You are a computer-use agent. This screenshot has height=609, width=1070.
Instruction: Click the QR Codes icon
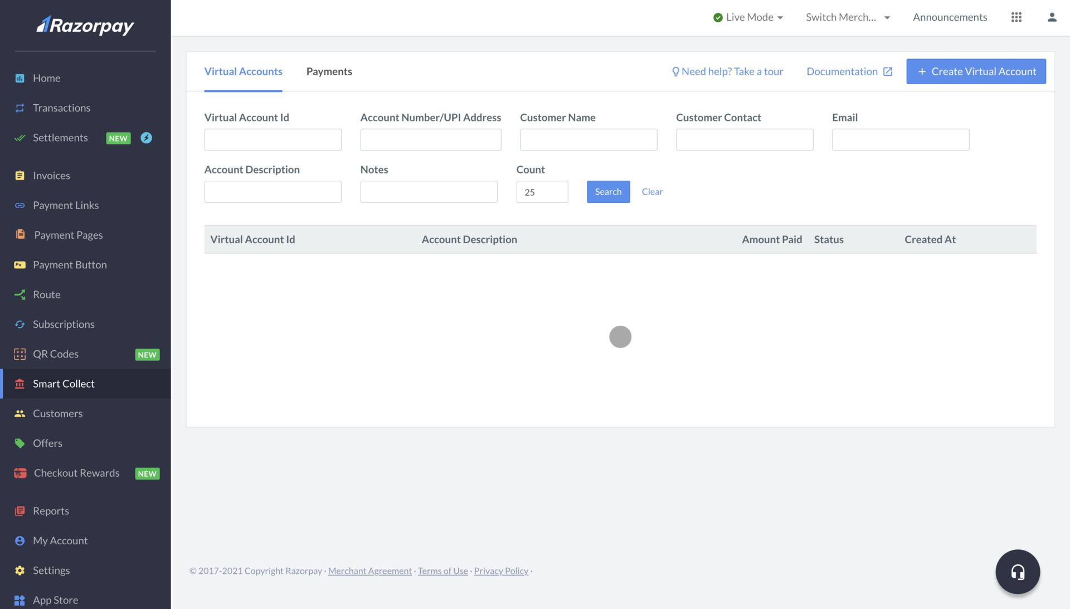pyautogui.click(x=20, y=354)
